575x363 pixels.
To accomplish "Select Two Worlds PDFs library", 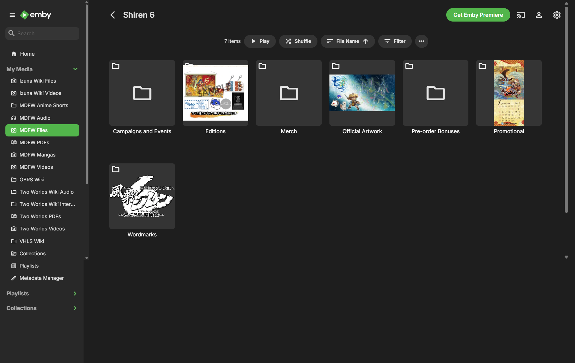I will click(40, 216).
